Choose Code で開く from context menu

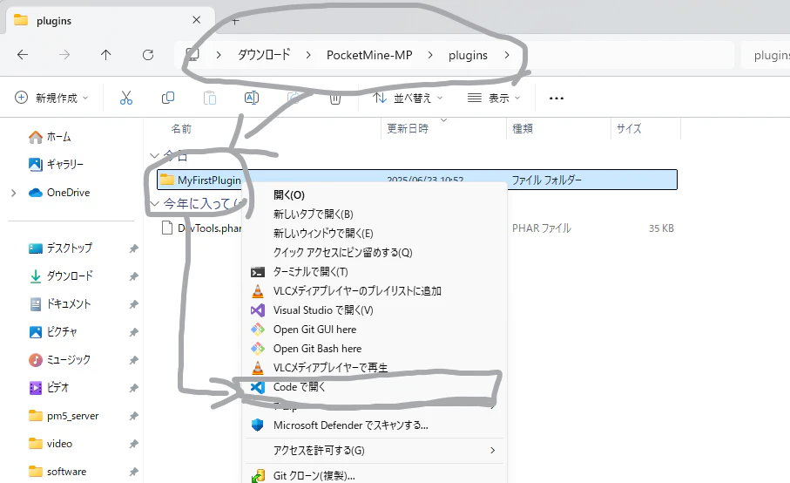375,387
